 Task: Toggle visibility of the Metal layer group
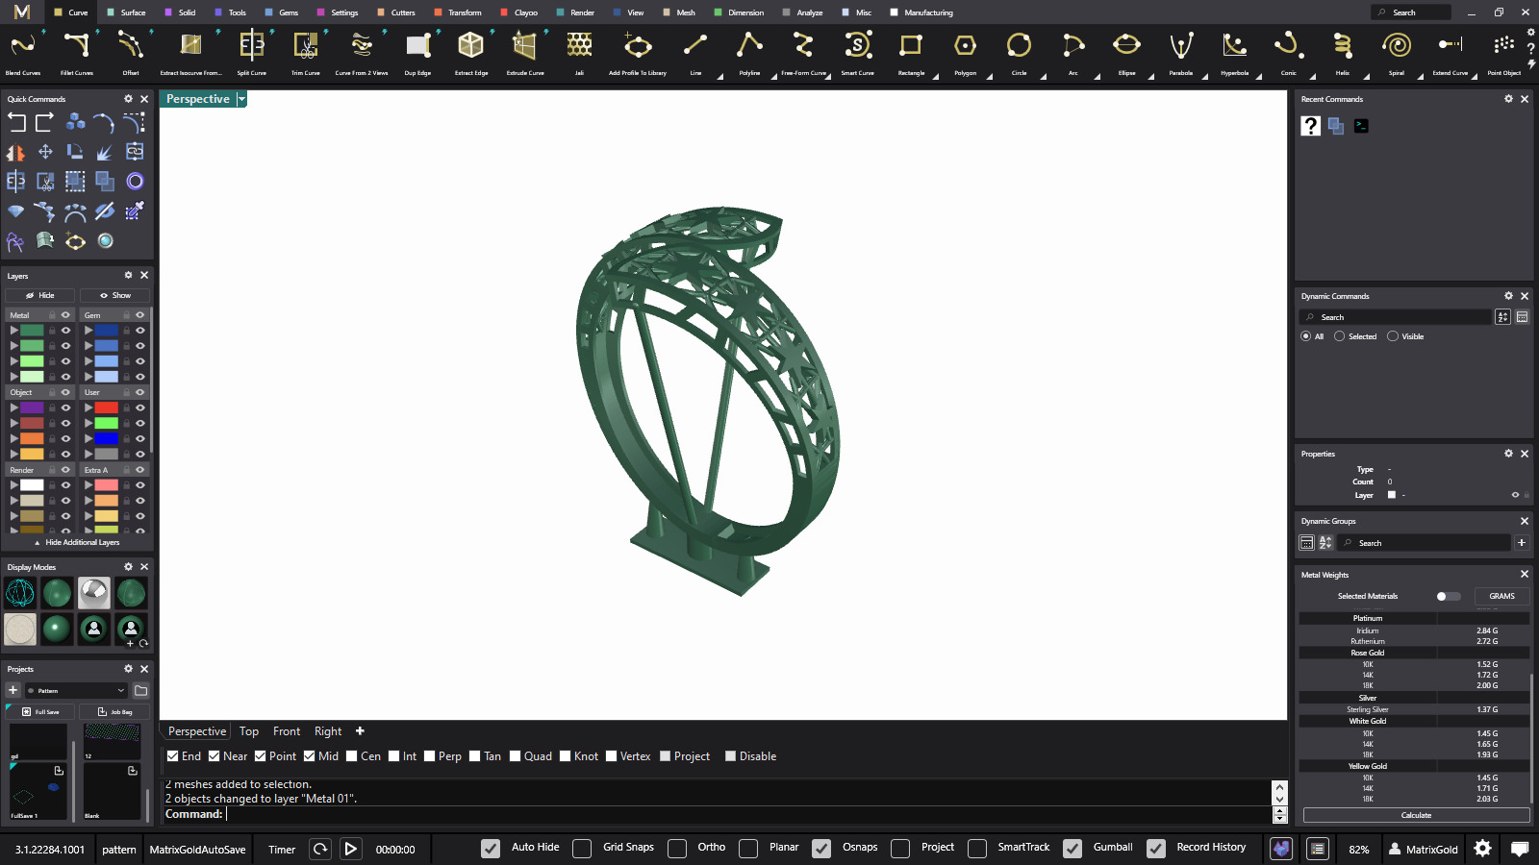click(66, 315)
